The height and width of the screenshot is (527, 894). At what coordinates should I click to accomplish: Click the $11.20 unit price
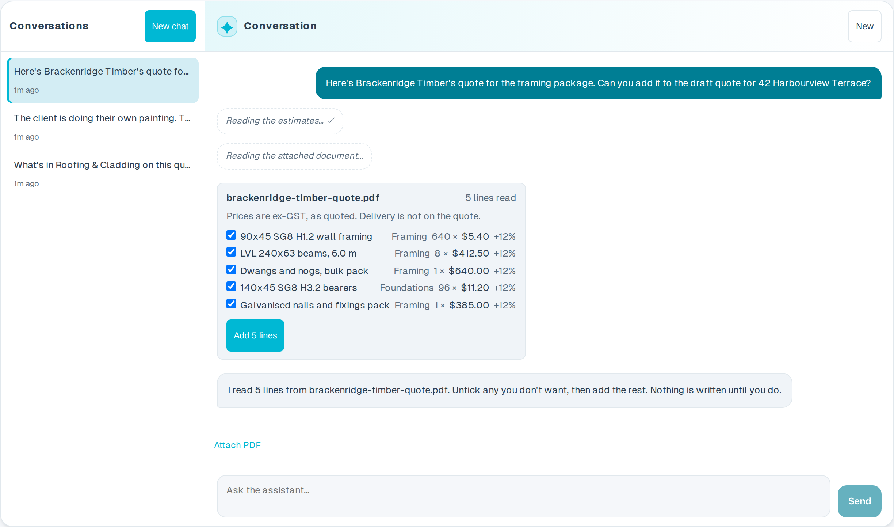coord(475,288)
